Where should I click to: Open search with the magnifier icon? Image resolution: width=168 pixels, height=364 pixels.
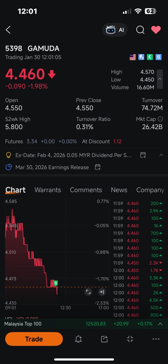140,30
